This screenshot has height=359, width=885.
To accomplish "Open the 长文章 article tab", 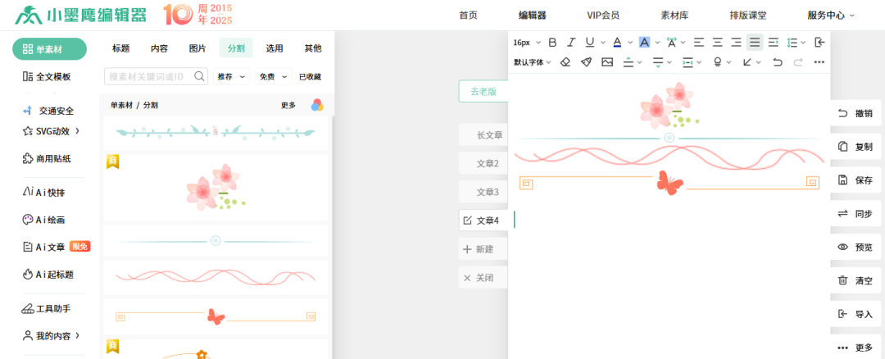I will (x=483, y=135).
